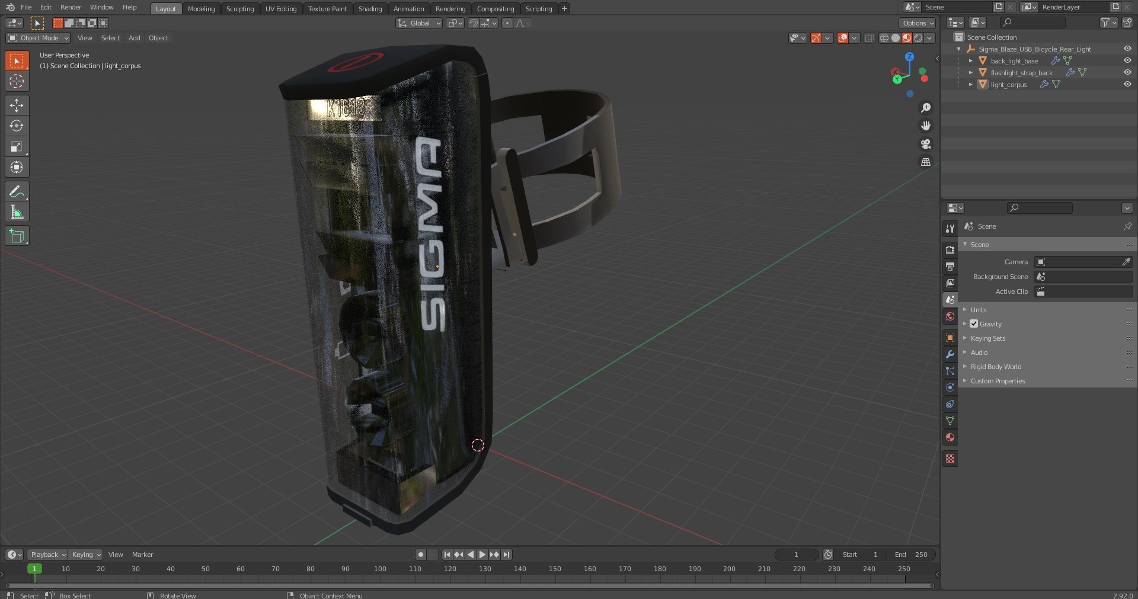Screen dimensions: 1138x599
Task: Click the viewport zoom magnifier icon
Action: tap(925, 108)
